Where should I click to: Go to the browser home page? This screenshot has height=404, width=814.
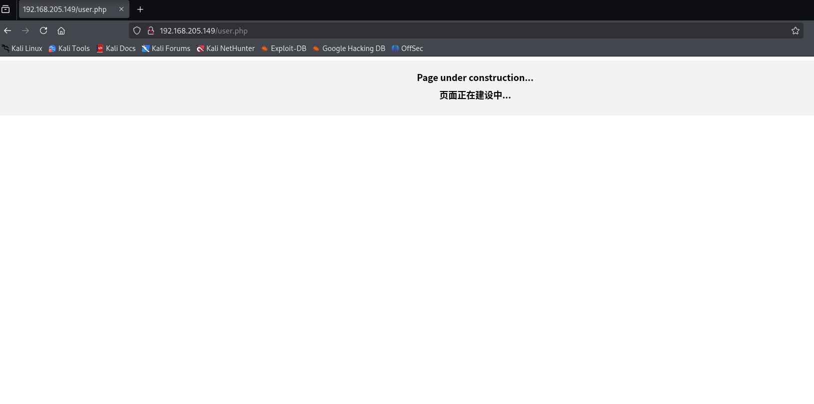pyautogui.click(x=61, y=30)
